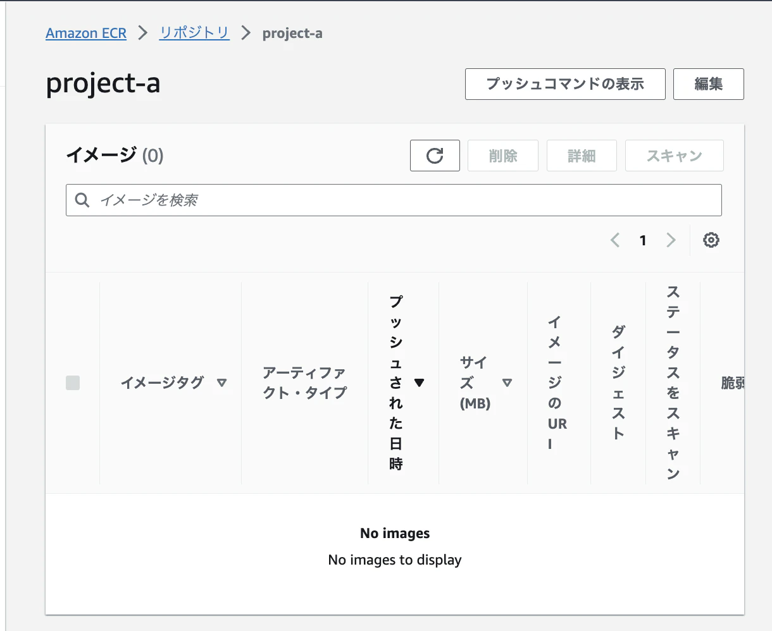Click the プッシュコマンドの表示 button

click(565, 84)
